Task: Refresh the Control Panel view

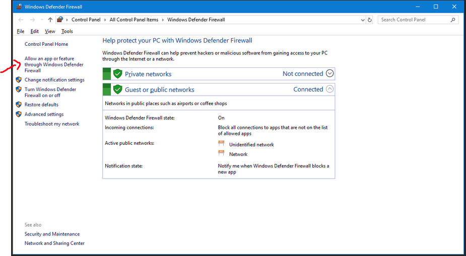Action: pos(370,20)
